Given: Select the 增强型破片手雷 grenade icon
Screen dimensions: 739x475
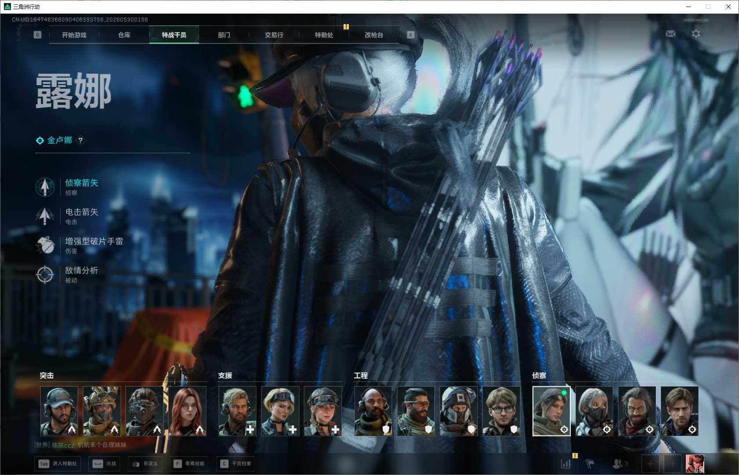Looking at the screenshot, I should (x=45, y=245).
